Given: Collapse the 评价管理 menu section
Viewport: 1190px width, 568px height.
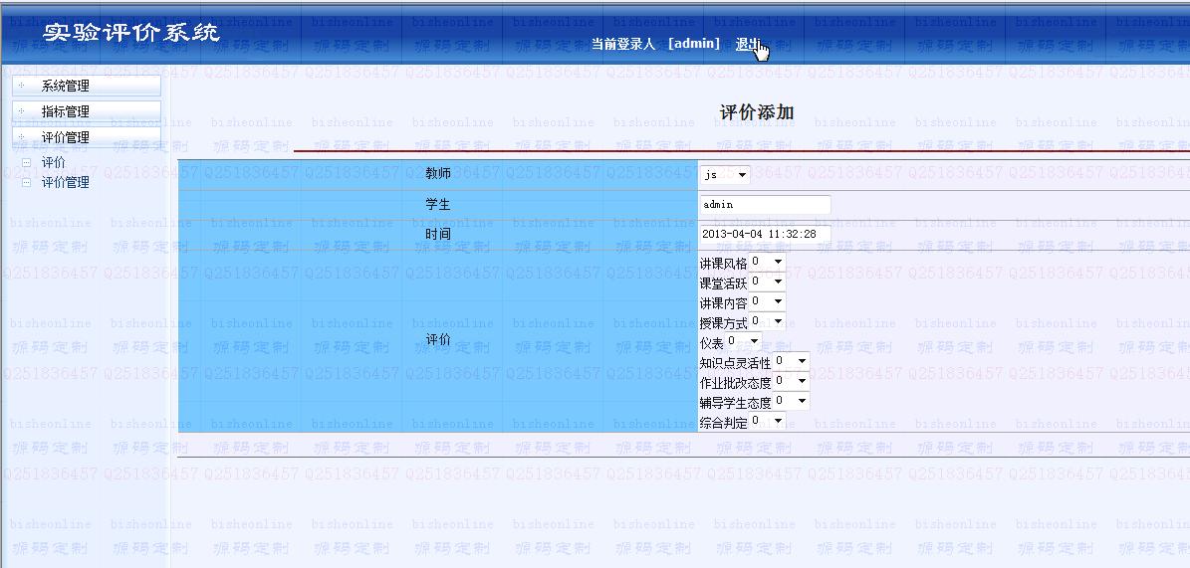Looking at the screenshot, I should point(87,137).
